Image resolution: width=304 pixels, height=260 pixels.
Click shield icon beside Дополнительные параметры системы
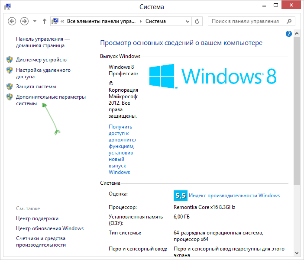10,96
